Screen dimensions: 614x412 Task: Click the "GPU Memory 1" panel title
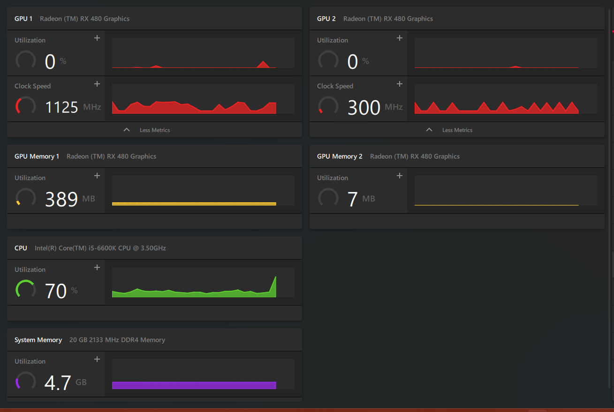pyautogui.click(x=37, y=156)
